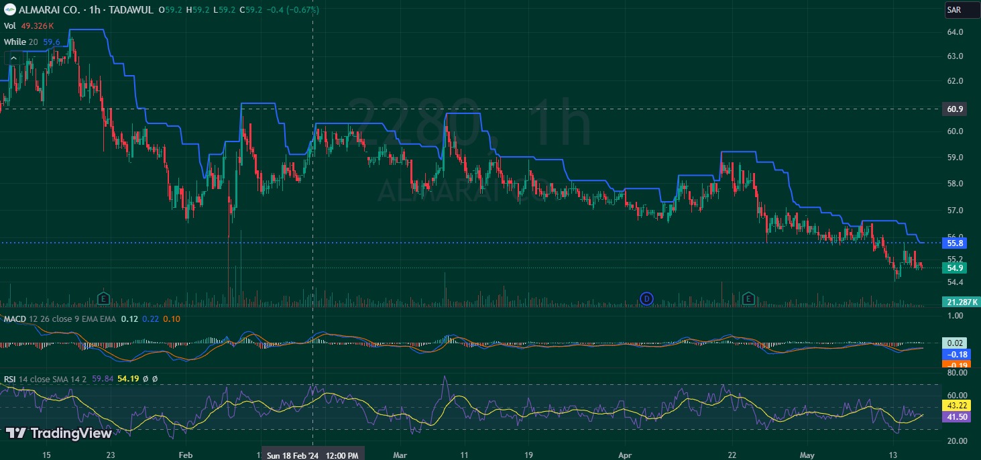Image resolution: width=981 pixels, height=460 pixels.
Task: Open the ALMARAI CO. symbol title
Action: click(50, 10)
